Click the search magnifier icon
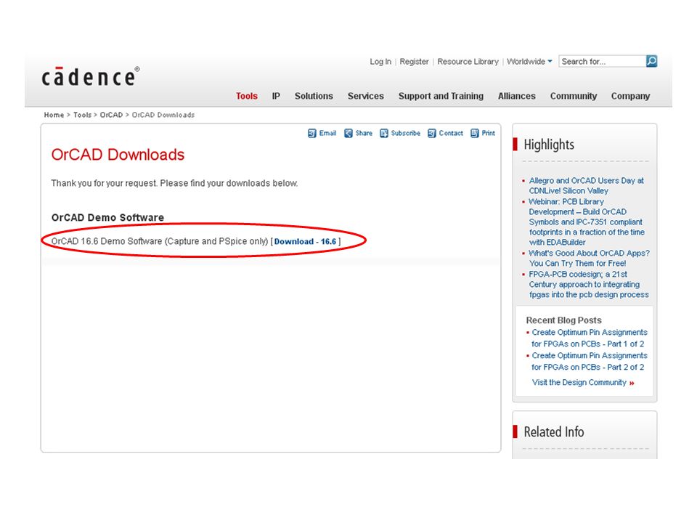The width and height of the screenshot is (697, 523). point(652,61)
